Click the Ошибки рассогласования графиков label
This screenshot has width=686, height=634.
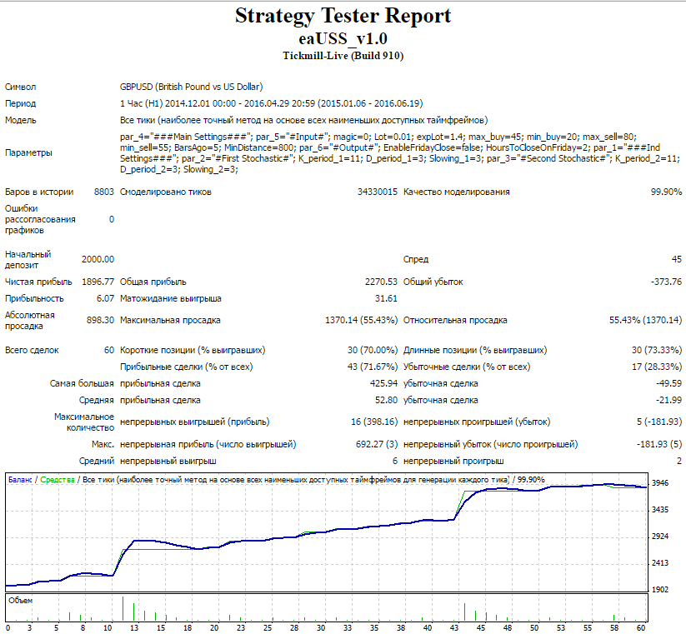click(40, 219)
